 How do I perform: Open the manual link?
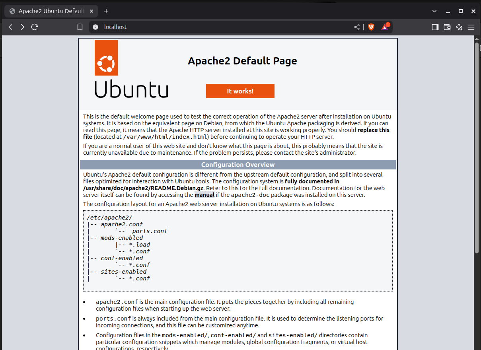click(x=204, y=195)
